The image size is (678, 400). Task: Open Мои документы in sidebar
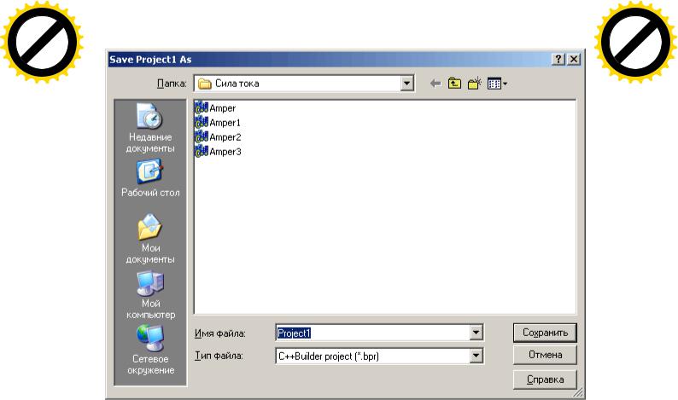150,239
